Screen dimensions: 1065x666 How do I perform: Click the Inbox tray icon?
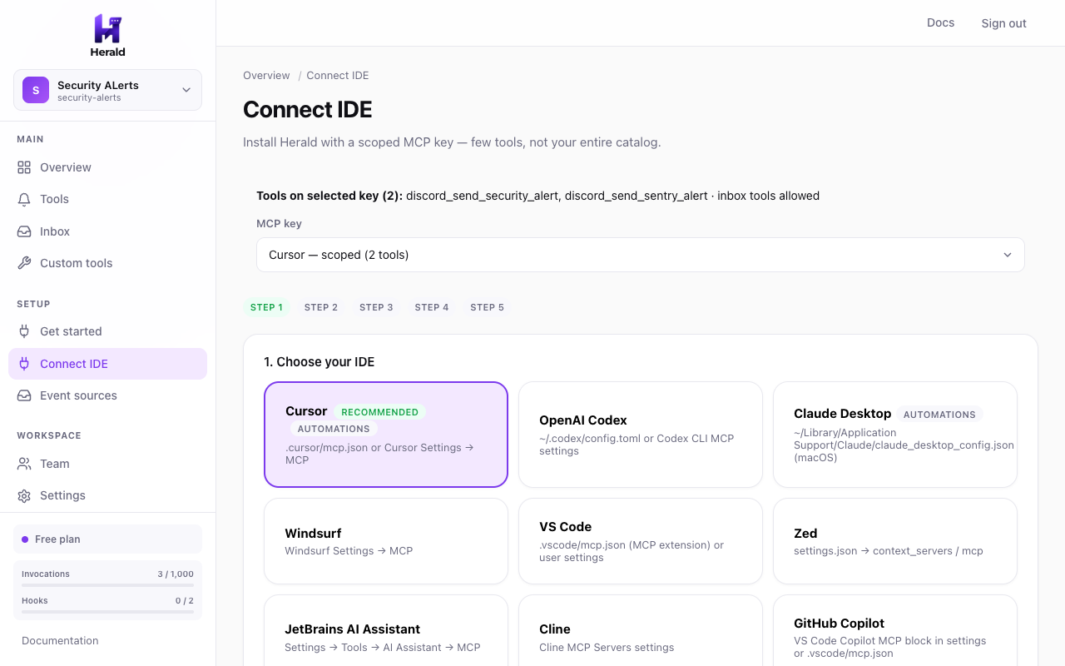click(x=24, y=231)
